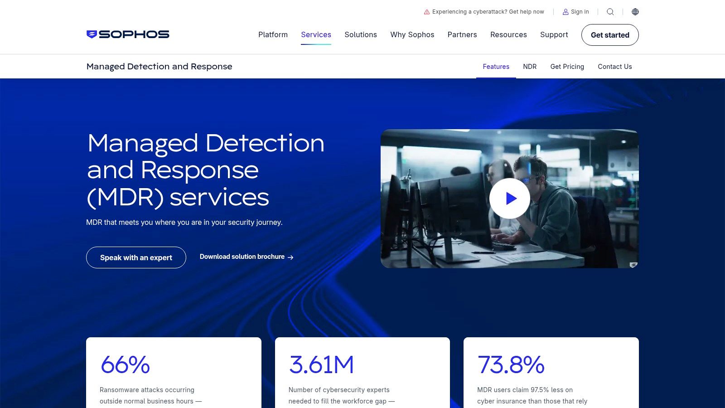This screenshot has width=725, height=408.
Task: Expand the Resources dropdown
Action: [x=508, y=34]
